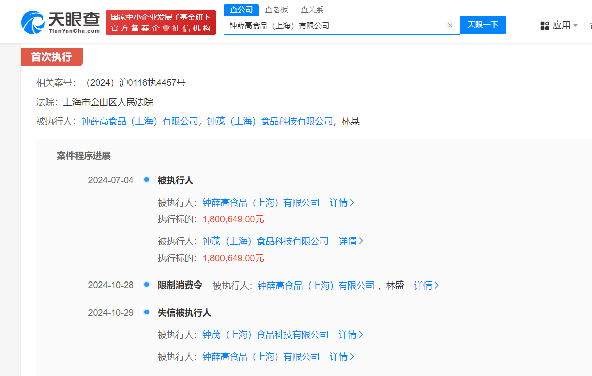Image resolution: width=592 pixels, height=376 pixels.
Task: Open 钟薛高食品 link under 失信被执行人
Action: point(261,357)
